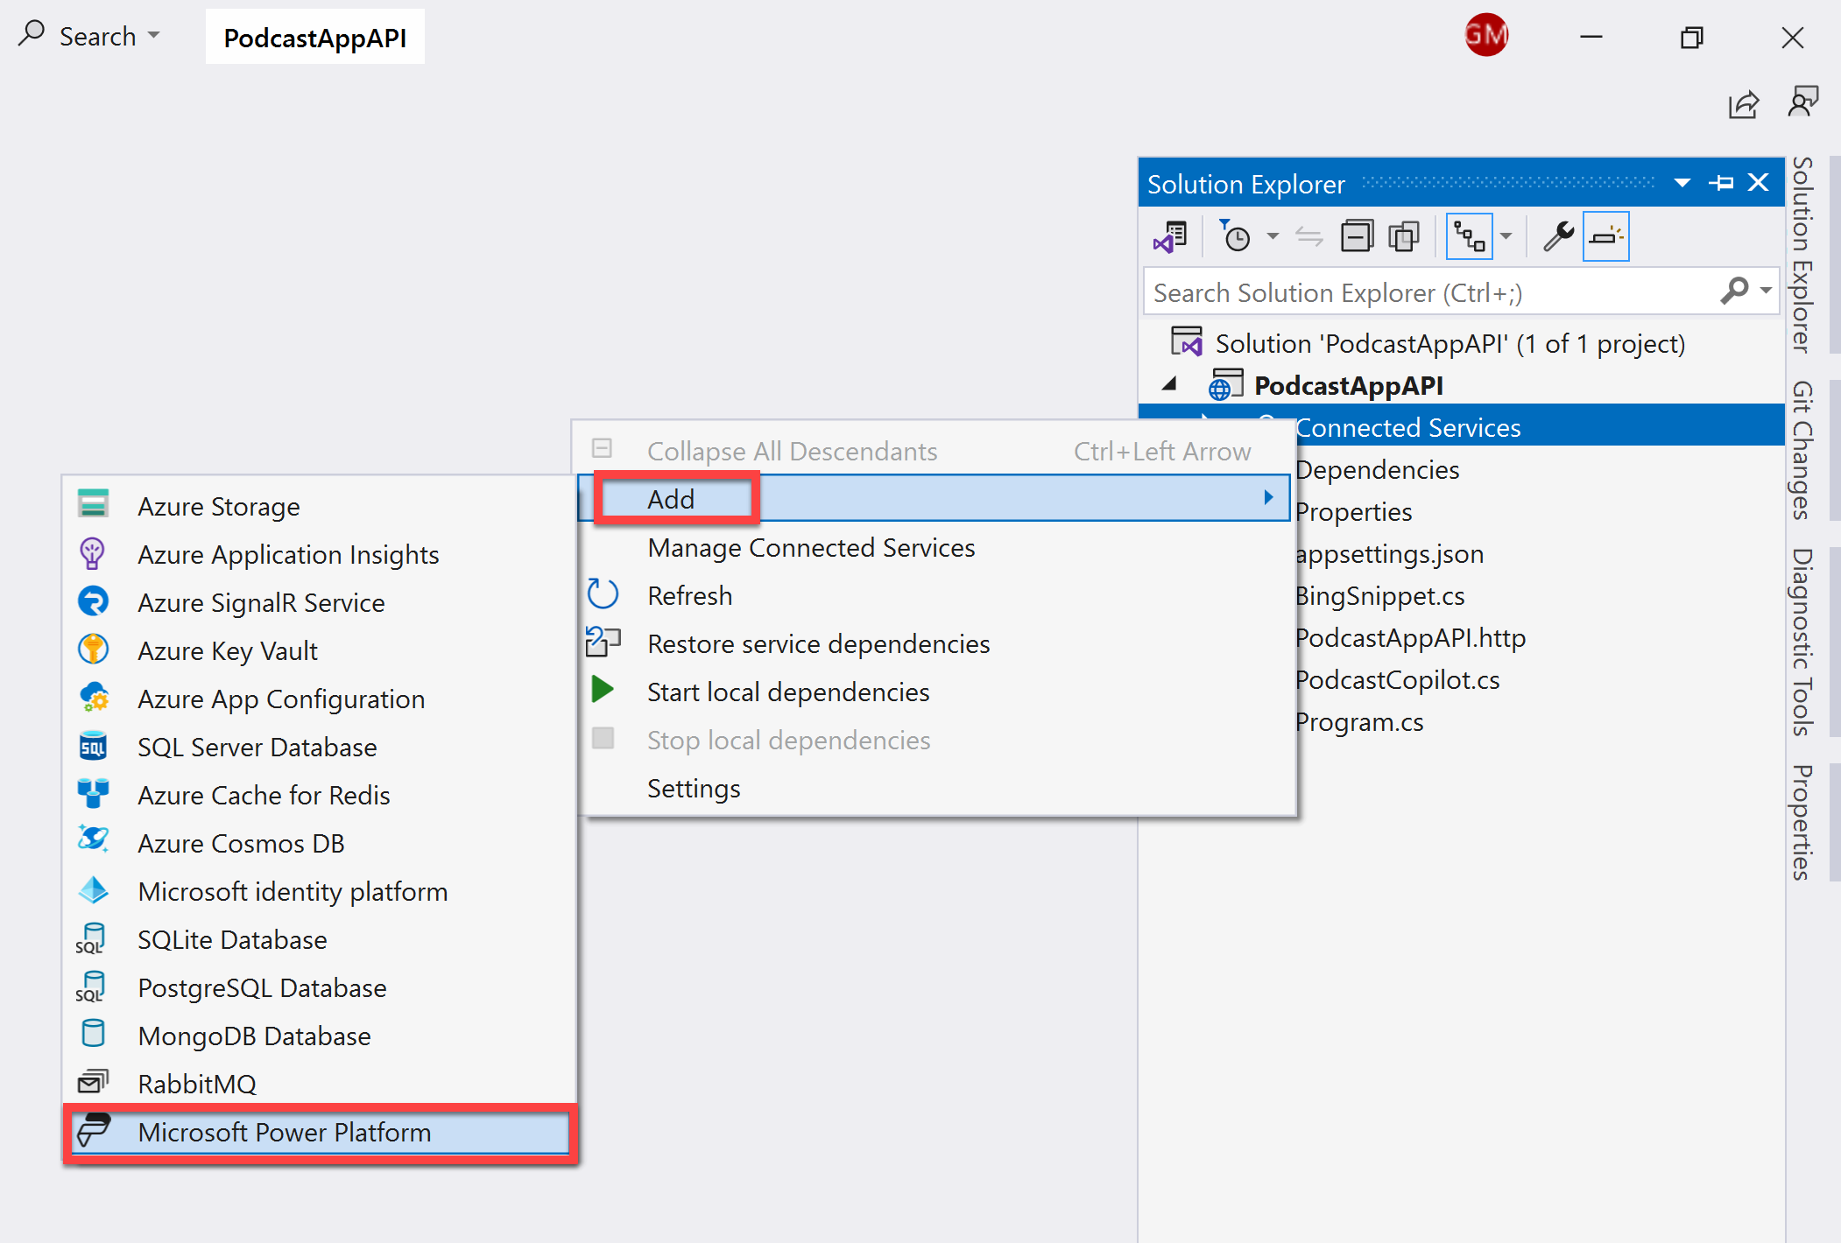Toggle Preview Selected Items button
1841x1243 pixels.
1605,236
